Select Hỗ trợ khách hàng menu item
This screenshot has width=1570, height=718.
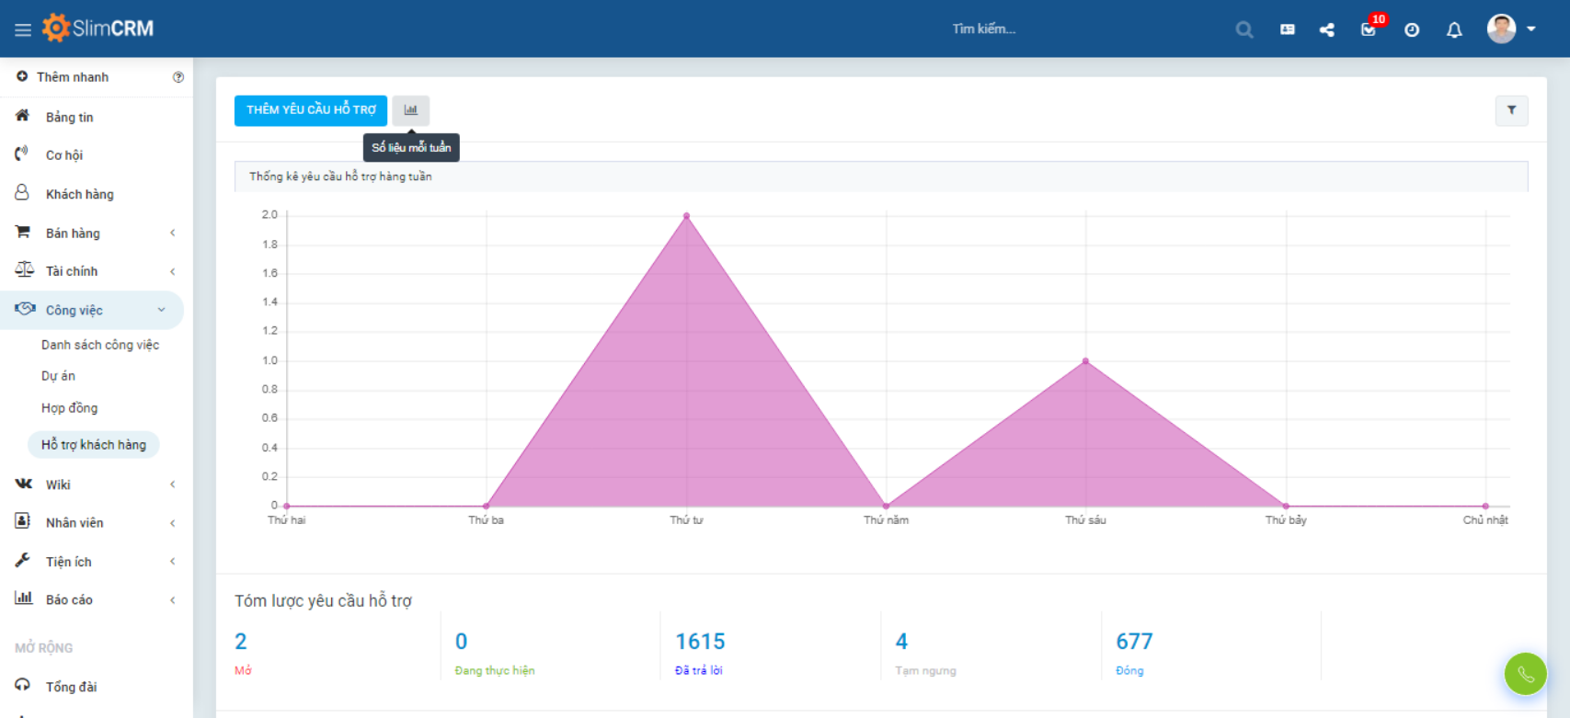[94, 445]
